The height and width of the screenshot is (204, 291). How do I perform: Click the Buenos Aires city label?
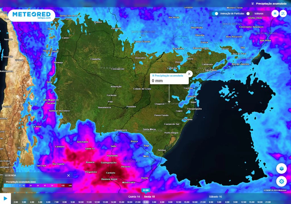coord(109,179)
